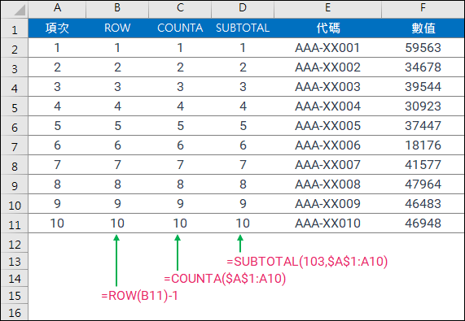Click the =ROW(B11)-1 formula annotation
This screenshot has height=321, width=465.
point(139,296)
